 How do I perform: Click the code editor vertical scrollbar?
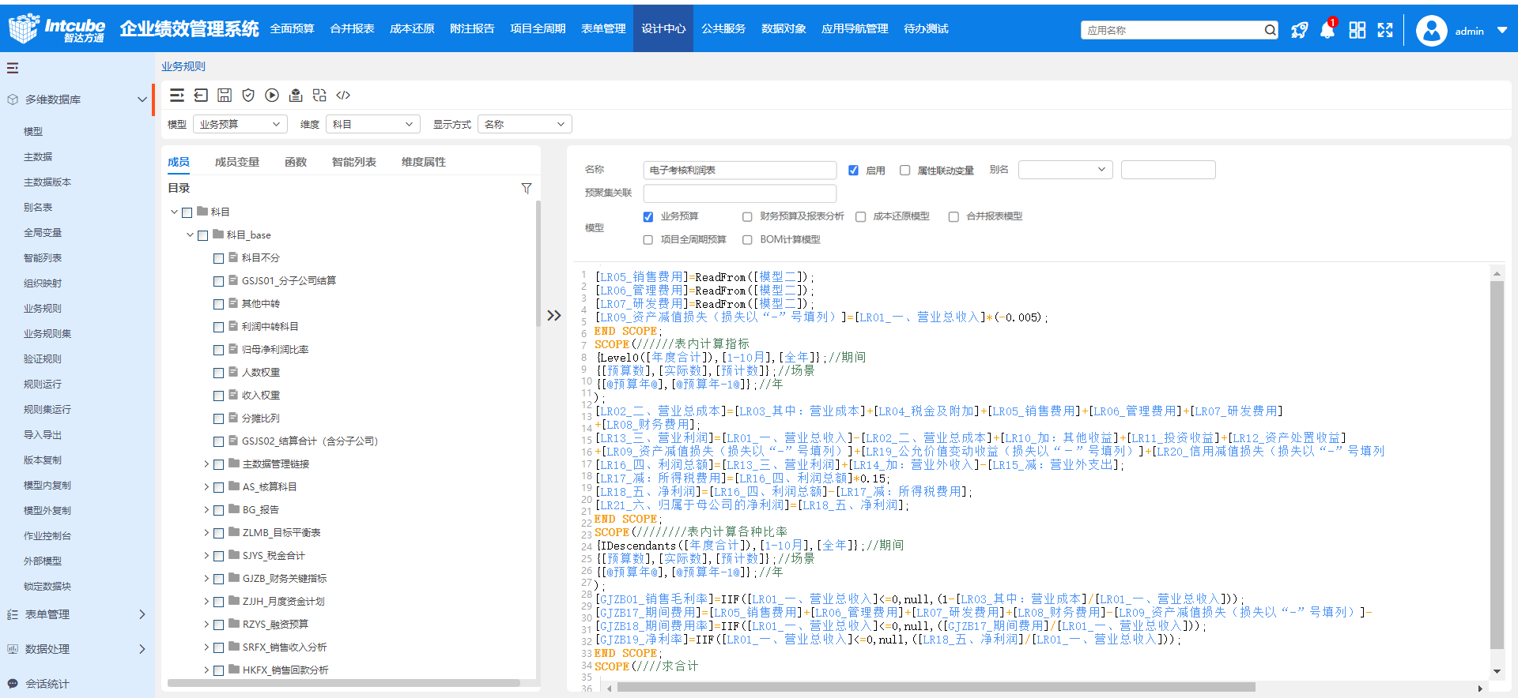click(x=1497, y=466)
